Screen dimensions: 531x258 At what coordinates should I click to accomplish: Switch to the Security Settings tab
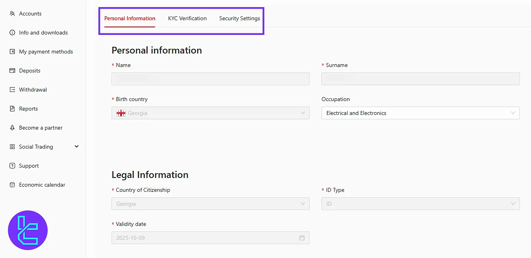pos(239,18)
